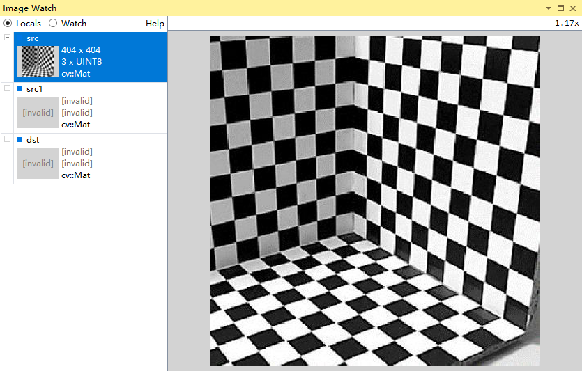The width and height of the screenshot is (582, 371).
Task: Click the 1.17x zoom level indicator
Action: (567, 24)
